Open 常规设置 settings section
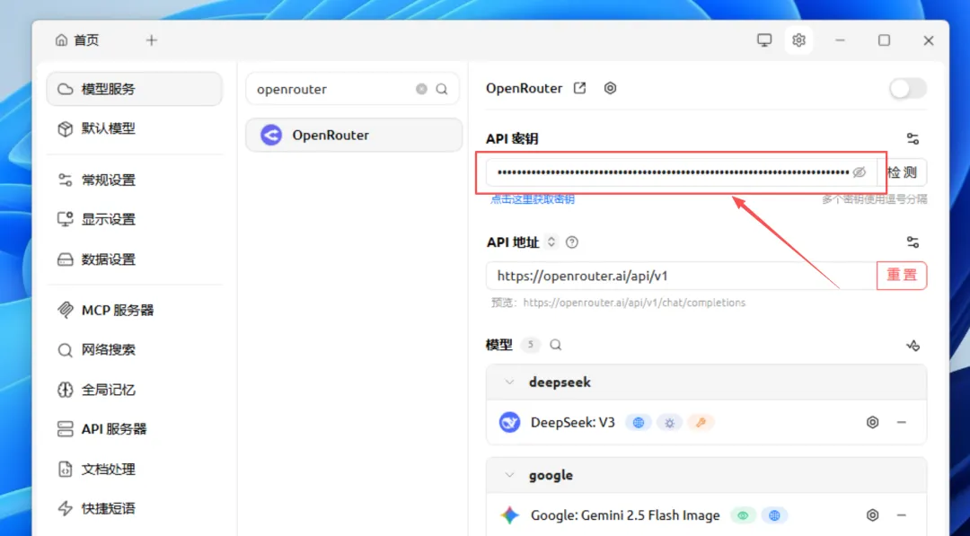Screen dimensions: 970x536 (134, 180)
